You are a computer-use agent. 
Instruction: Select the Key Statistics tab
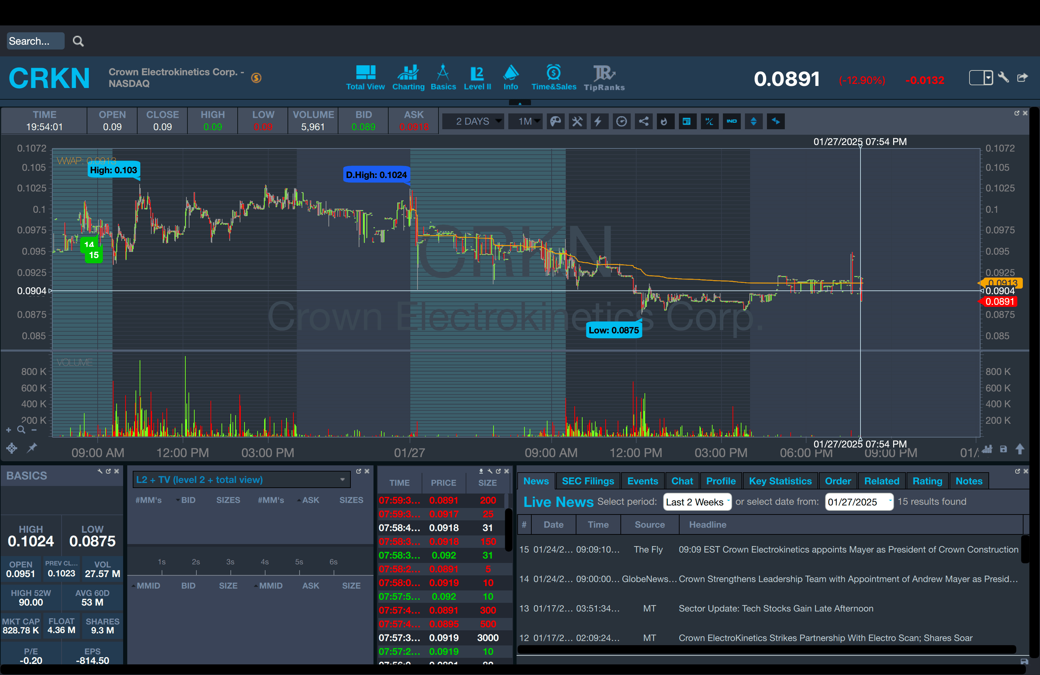click(x=780, y=481)
